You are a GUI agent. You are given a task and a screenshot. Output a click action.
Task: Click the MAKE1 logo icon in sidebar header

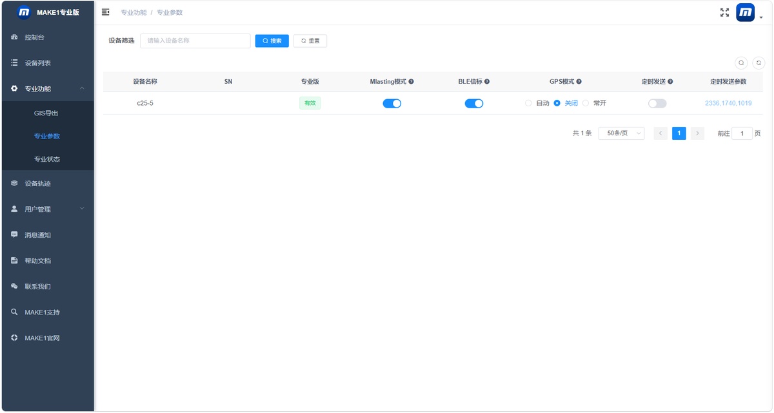click(x=24, y=12)
